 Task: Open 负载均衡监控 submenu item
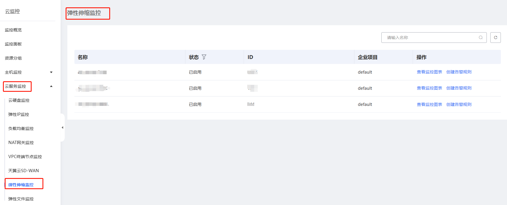21,128
